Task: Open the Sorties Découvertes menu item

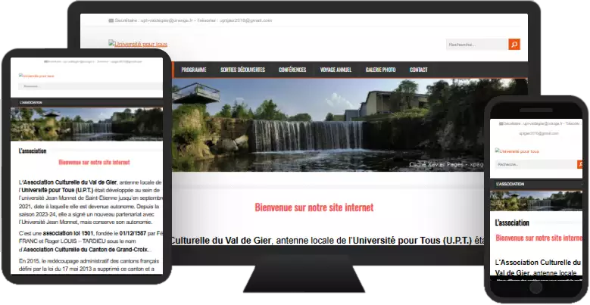Action: pyautogui.click(x=242, y=70)
